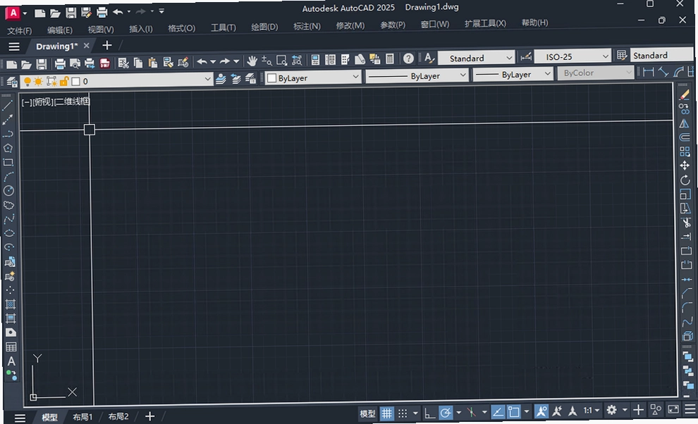Select the Erase tool in the modify toolbar
This screenshot has height=424, width=698.
click(x=684, y=95)
